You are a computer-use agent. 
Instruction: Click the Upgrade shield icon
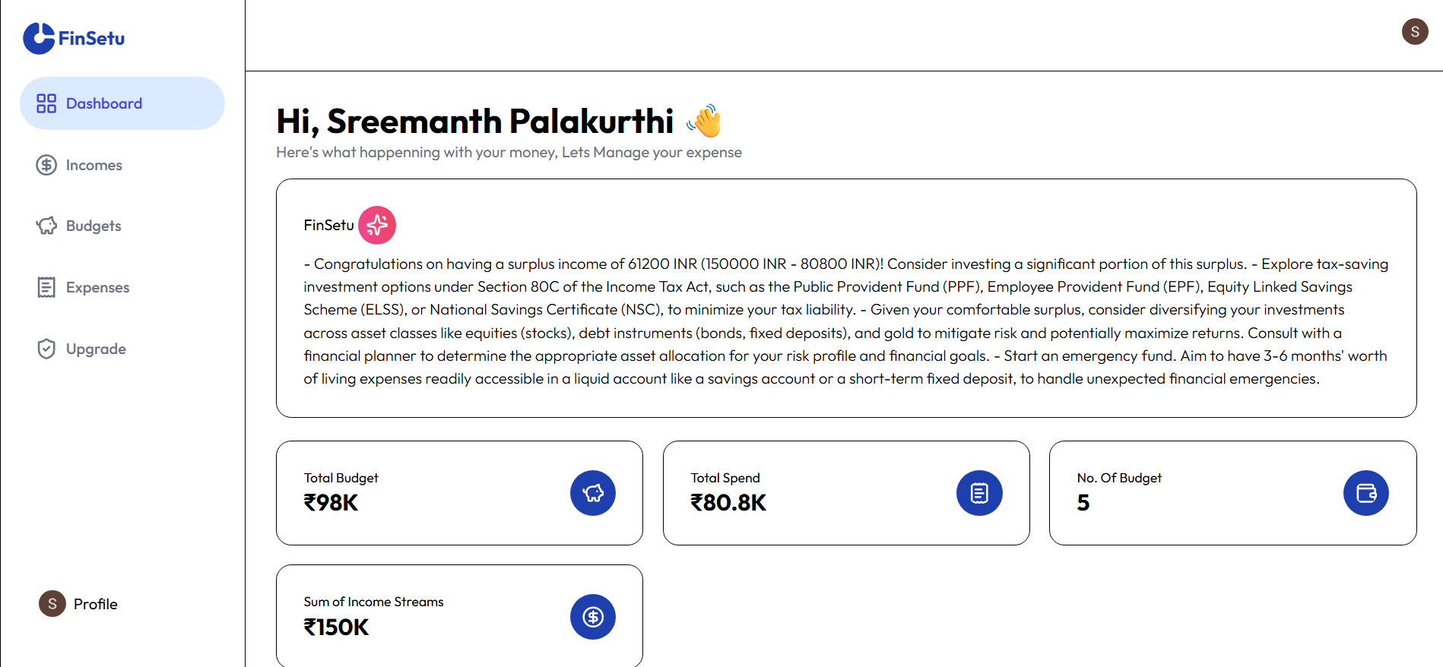(x=46, y=349)
